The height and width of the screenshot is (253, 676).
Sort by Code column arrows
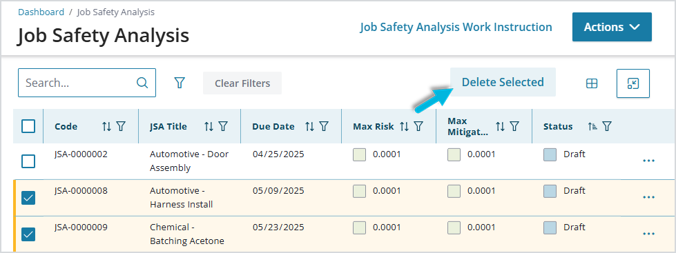click(106, 126)
